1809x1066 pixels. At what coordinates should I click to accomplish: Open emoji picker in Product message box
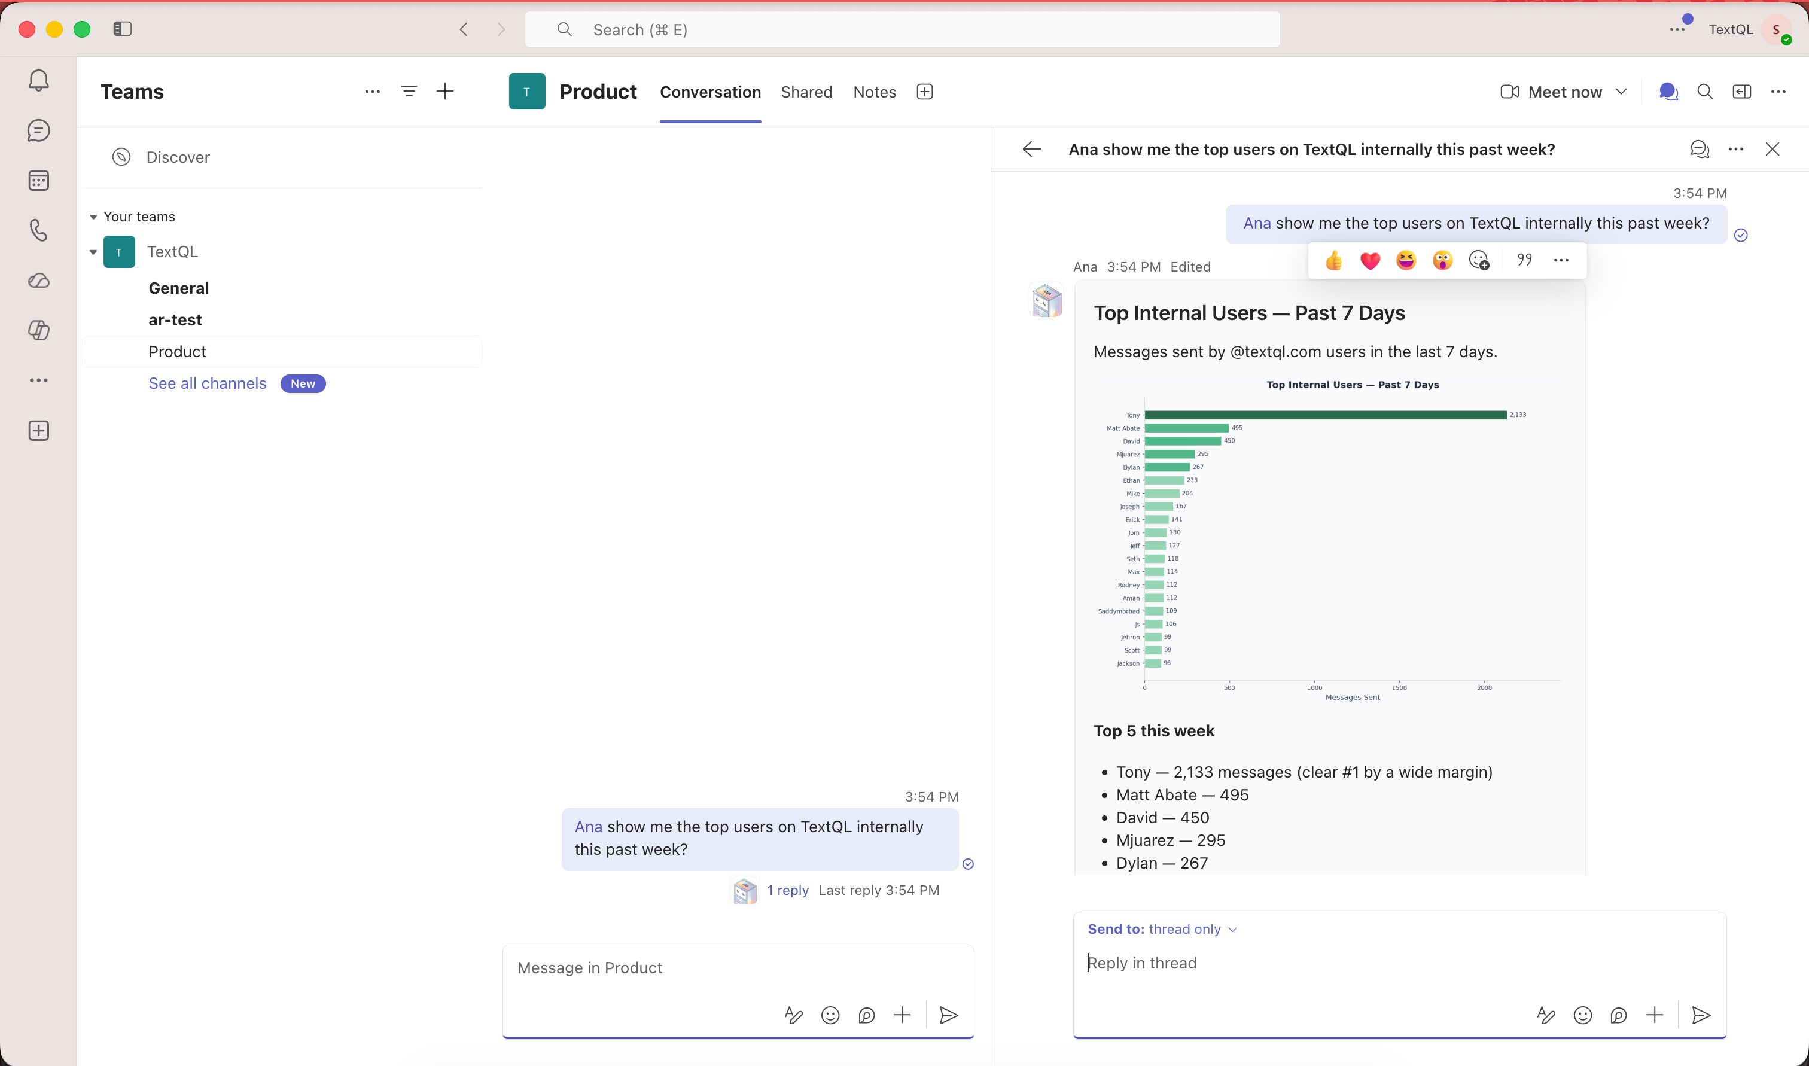pos(830,1015)
